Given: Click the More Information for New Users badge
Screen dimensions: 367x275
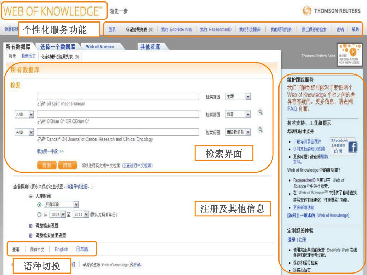Looking at the screenshot, I should 349,54.
